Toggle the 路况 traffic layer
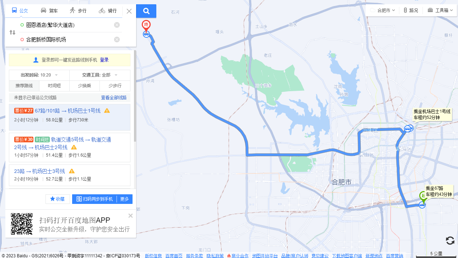Screen dimensions: 458x258 411,10
